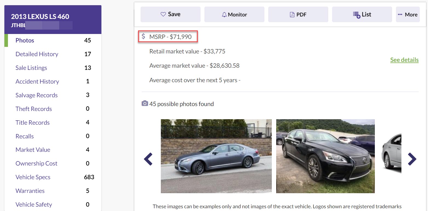428x211 pixels.
Task: Click the add-to-list icon
Action: click(356, 15)
